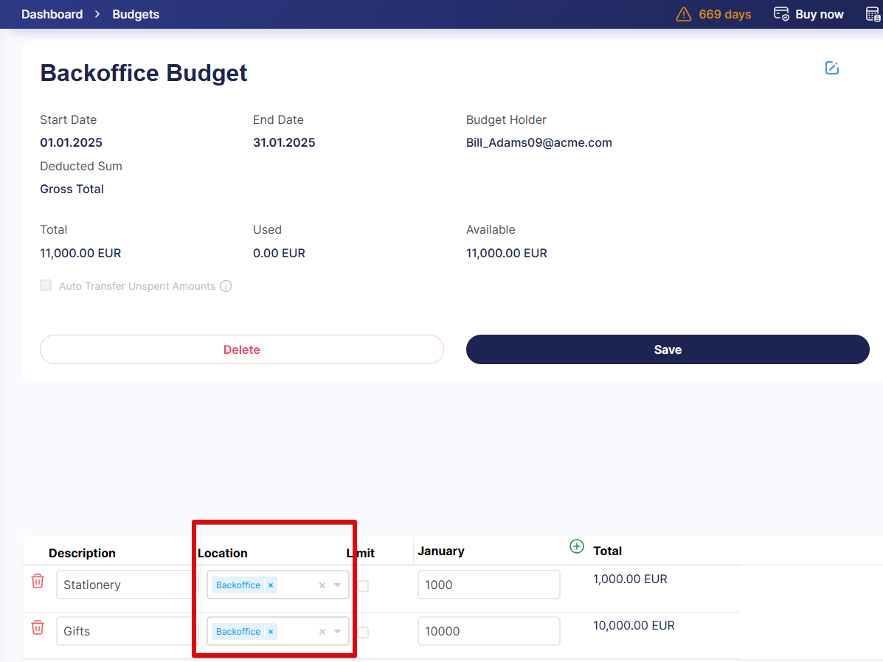Viewport: 883px width, 662px height.
Task: Open the calculator icon in top bar
Action: tap(873, 14)
